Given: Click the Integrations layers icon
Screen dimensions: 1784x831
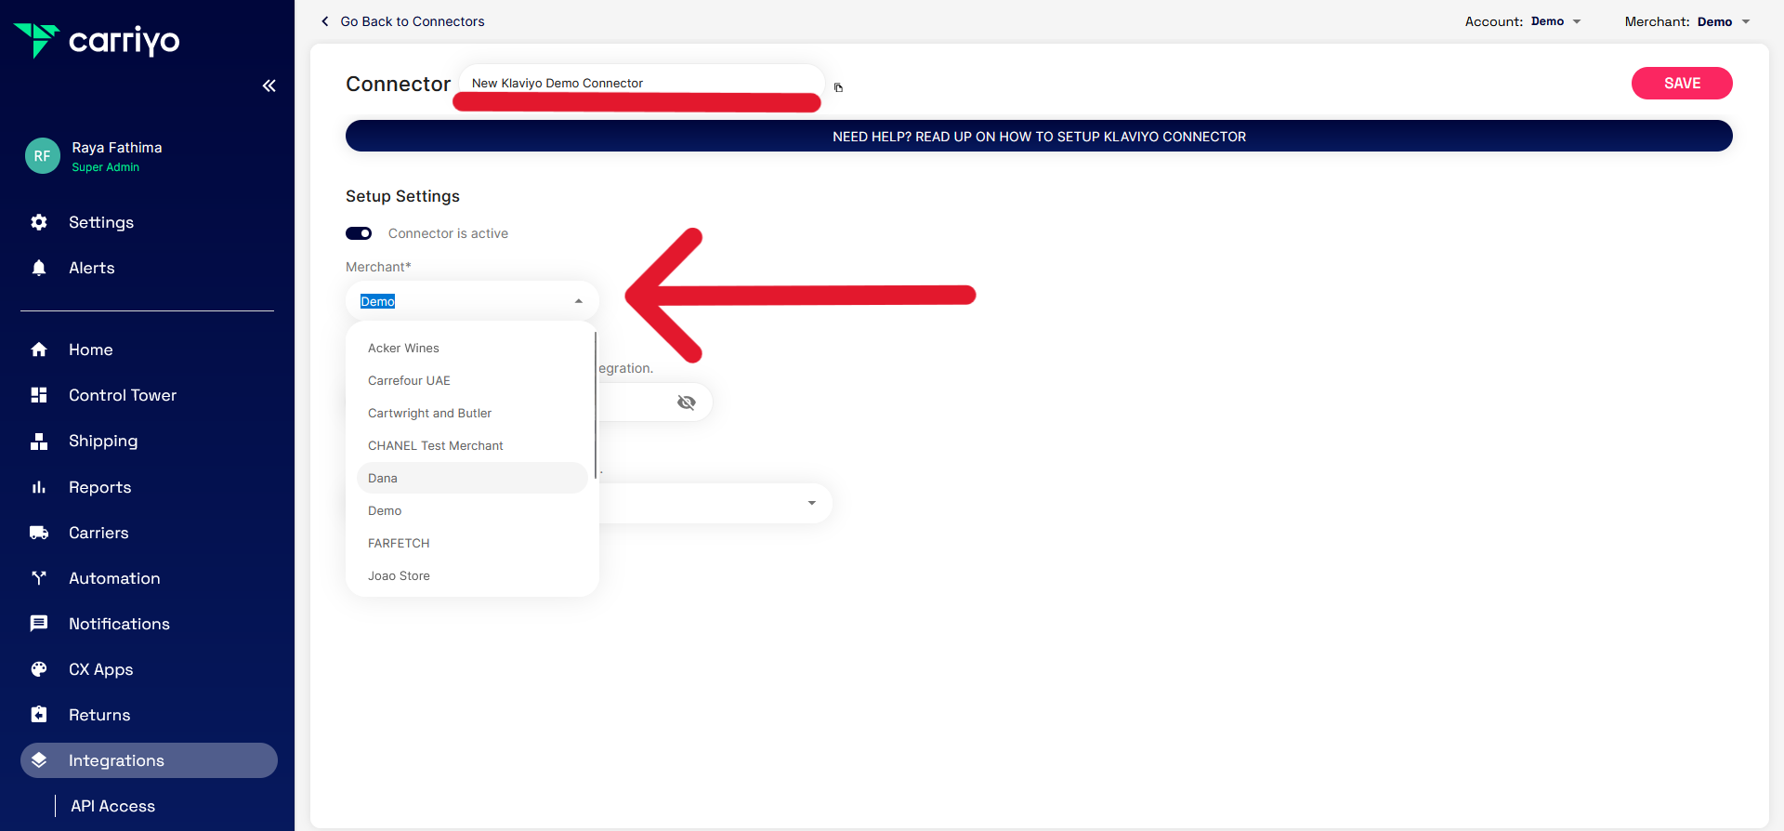Looking at the screenshot, I should click(x=39, y=760).
